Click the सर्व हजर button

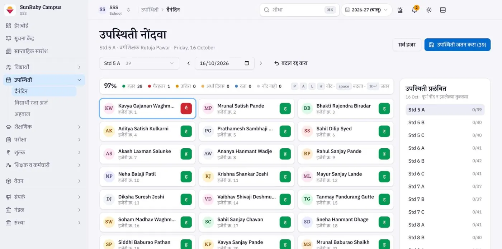(x=407, y=45)
